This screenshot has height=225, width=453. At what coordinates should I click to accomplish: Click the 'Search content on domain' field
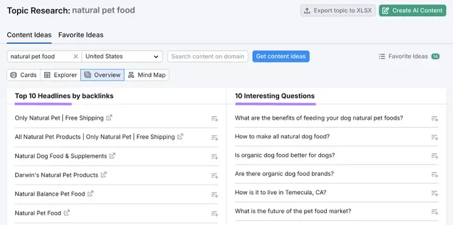pos(208,56)
